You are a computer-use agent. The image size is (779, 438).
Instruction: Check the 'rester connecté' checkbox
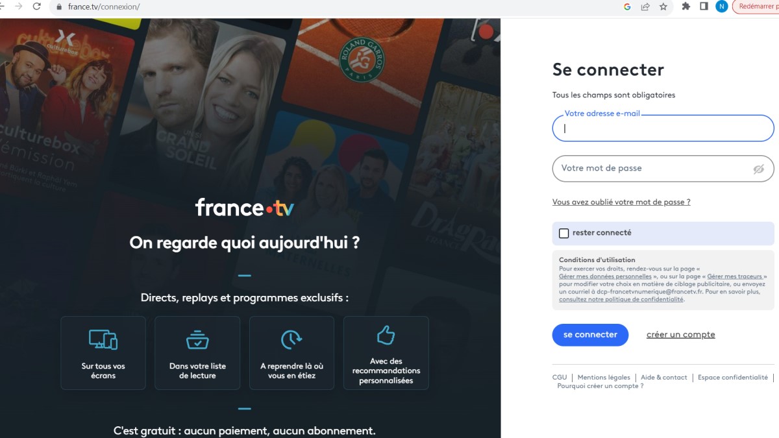pos(563,233)
